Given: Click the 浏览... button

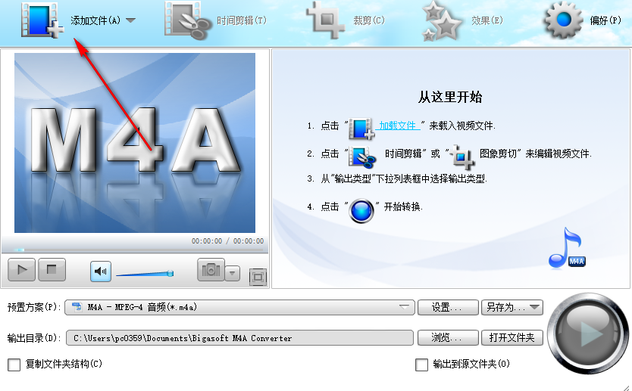Looking at the screenshot, I should tap(448, 337).
